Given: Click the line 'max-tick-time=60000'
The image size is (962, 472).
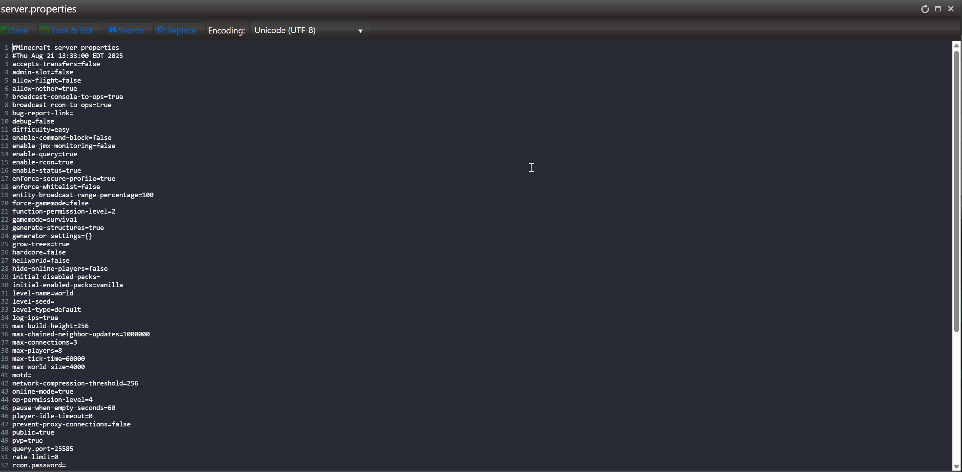Looking at the screenshot, I should click(x=48, y=359).
